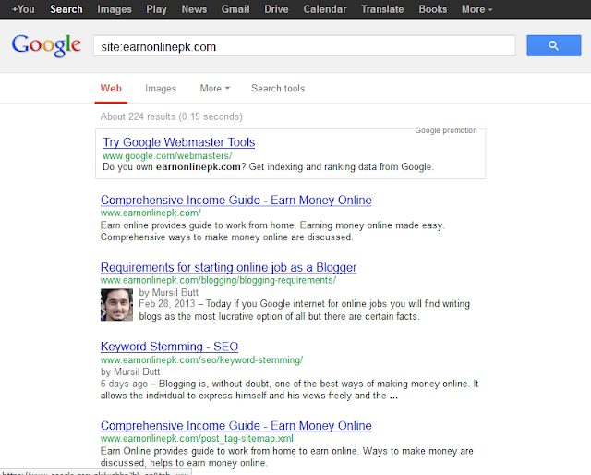The height and width of the screenshot is (475, 591).
Task: Select the Web results tab
Action: click(111, 89)
